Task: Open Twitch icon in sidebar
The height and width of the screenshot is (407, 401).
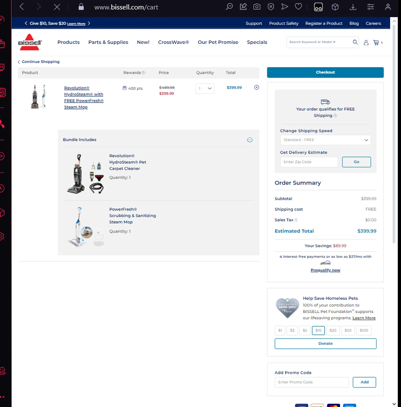Action: (2, 67)
